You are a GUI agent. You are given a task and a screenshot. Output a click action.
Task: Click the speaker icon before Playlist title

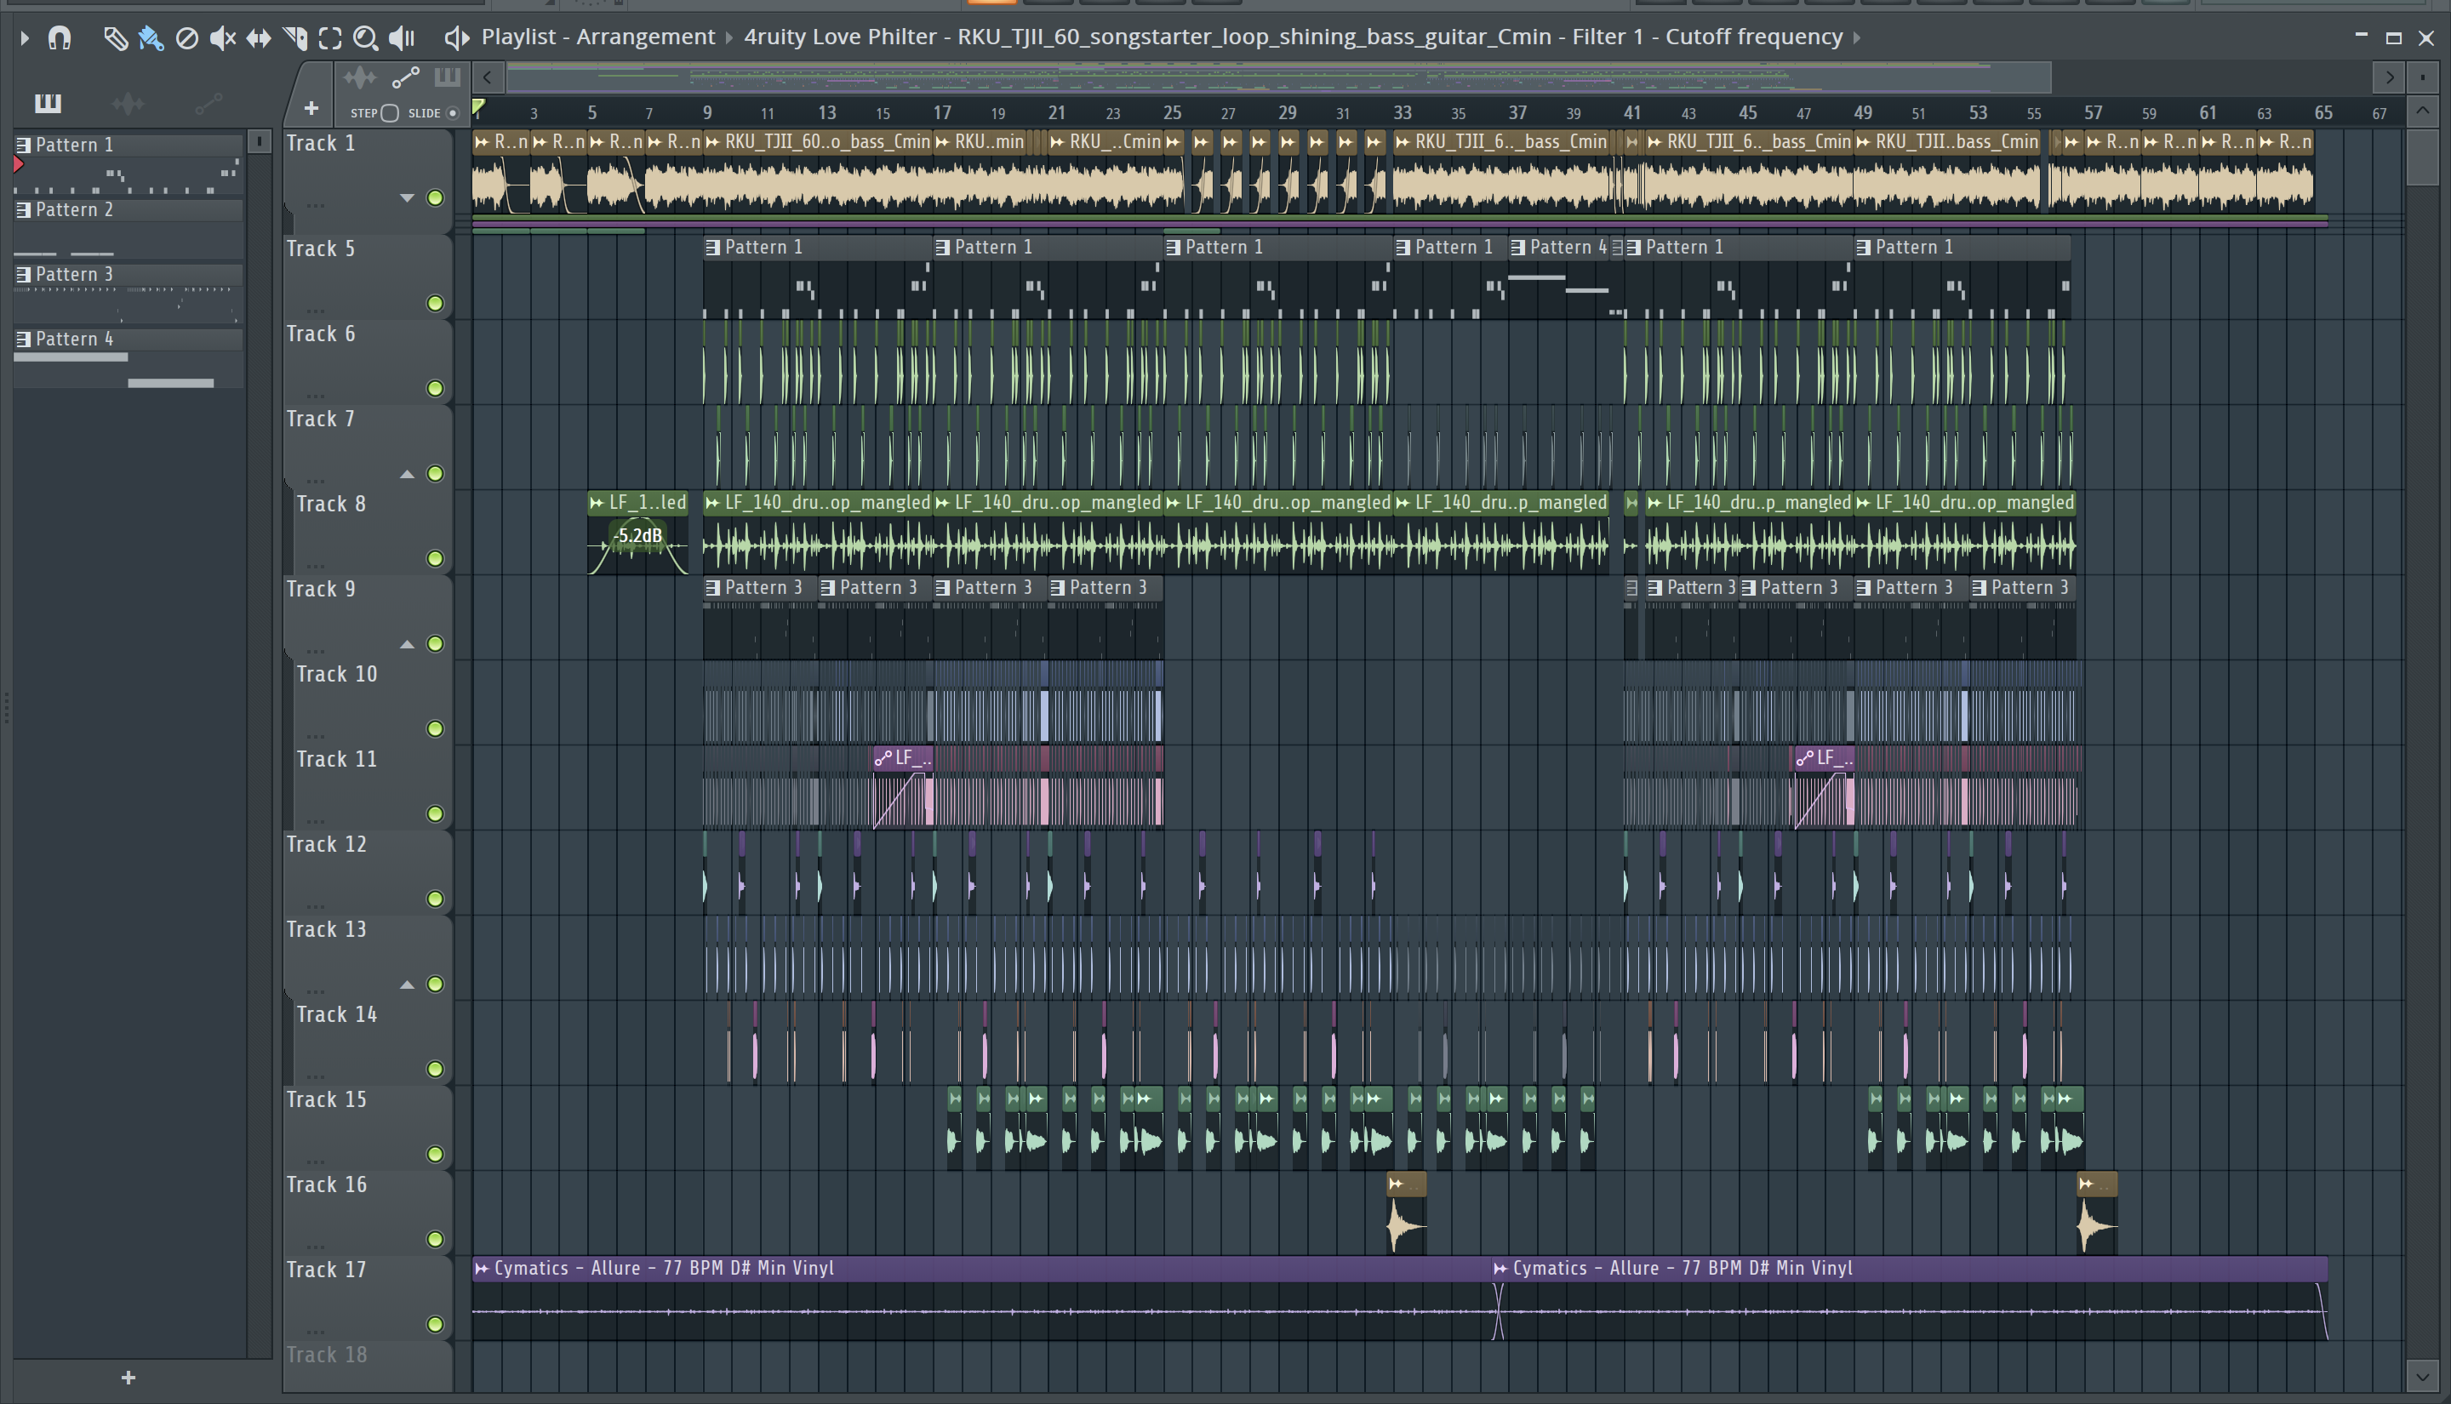point(456,37)
